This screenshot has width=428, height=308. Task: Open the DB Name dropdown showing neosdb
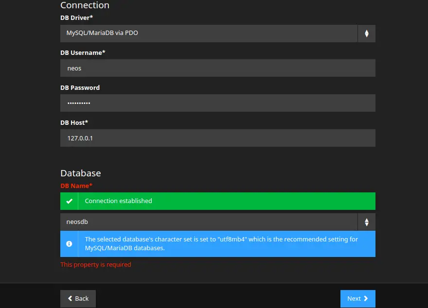(x=217, y=222)
